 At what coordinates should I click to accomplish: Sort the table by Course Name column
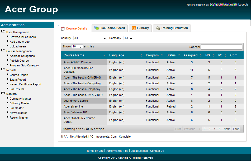pos(84,55)
